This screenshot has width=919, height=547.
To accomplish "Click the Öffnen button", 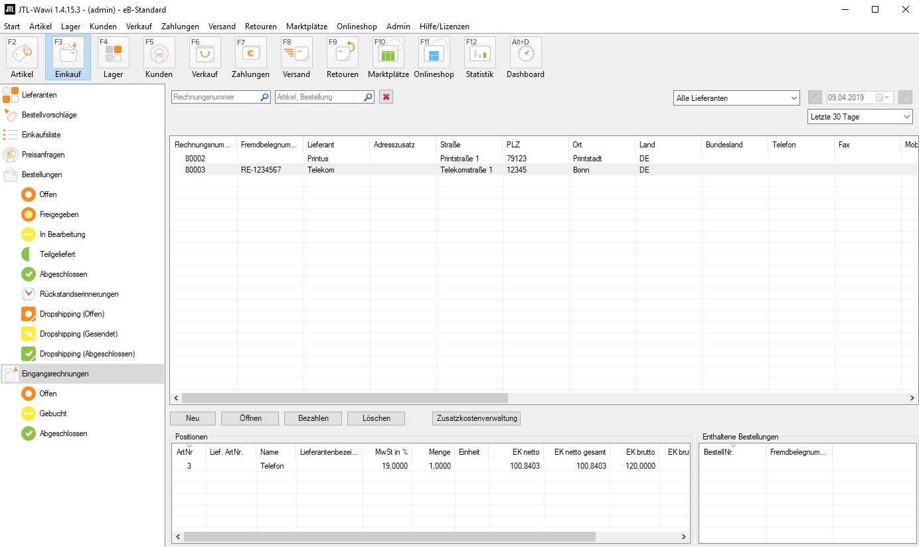I will [251, 418].
